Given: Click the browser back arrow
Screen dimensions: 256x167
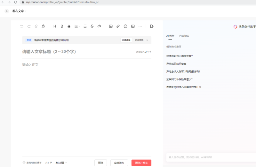Looking at the screenshot, I should coord(3,2).
